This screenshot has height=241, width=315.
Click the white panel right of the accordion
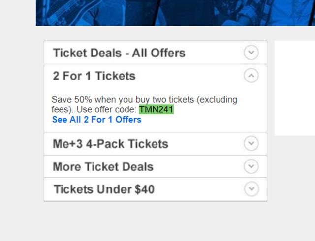[294, 88]
